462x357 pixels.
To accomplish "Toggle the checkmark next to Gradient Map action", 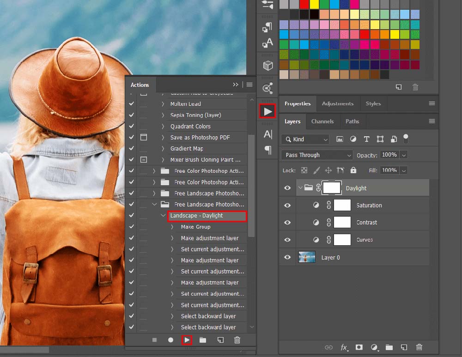I will pyautogui.click(x=131, y=148).
